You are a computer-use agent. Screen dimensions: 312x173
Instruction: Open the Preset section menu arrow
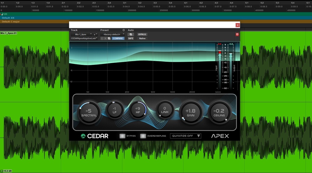click(124, 30)
